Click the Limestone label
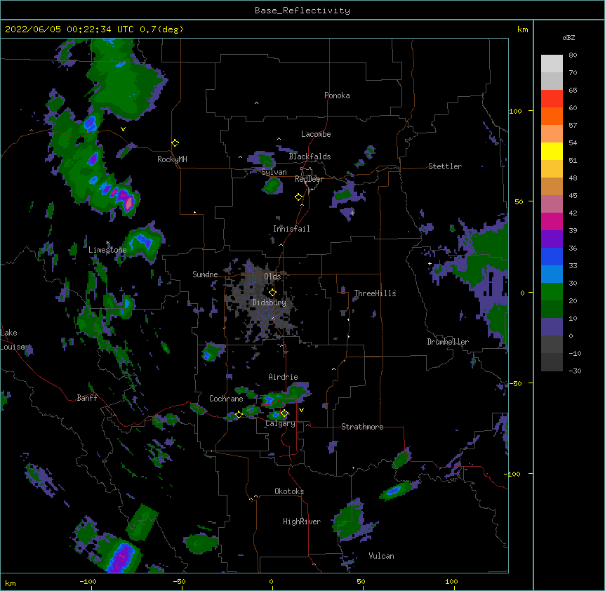 click(107, 250)
